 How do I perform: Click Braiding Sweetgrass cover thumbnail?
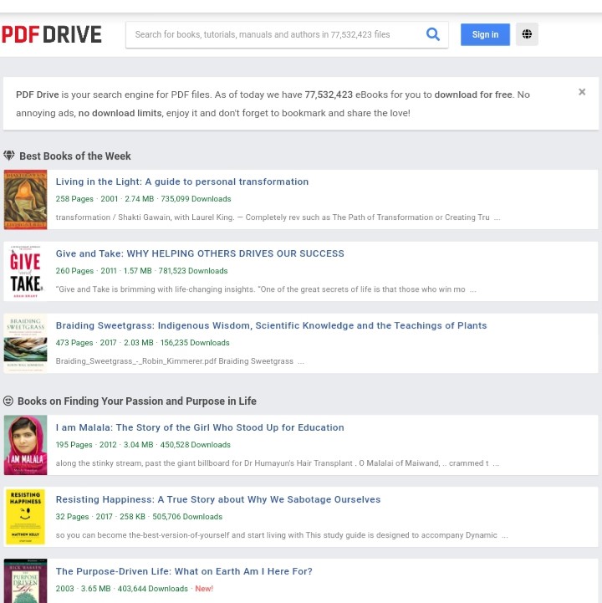25,344
